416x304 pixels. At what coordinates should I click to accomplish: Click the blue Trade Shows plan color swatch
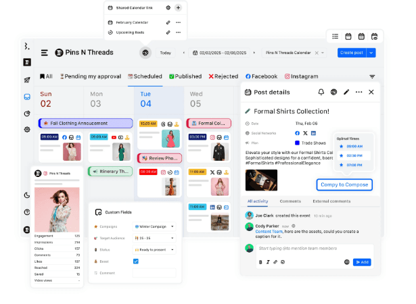point(297,143)
